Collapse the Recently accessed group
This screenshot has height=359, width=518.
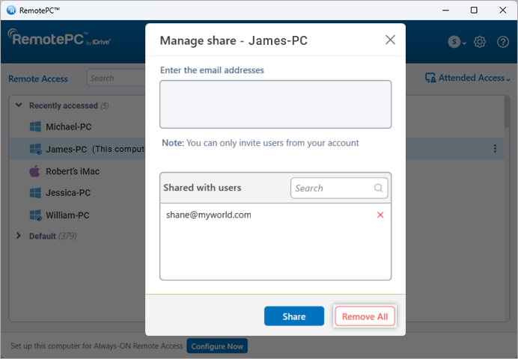pyautogui.click(x=19, y=105)
